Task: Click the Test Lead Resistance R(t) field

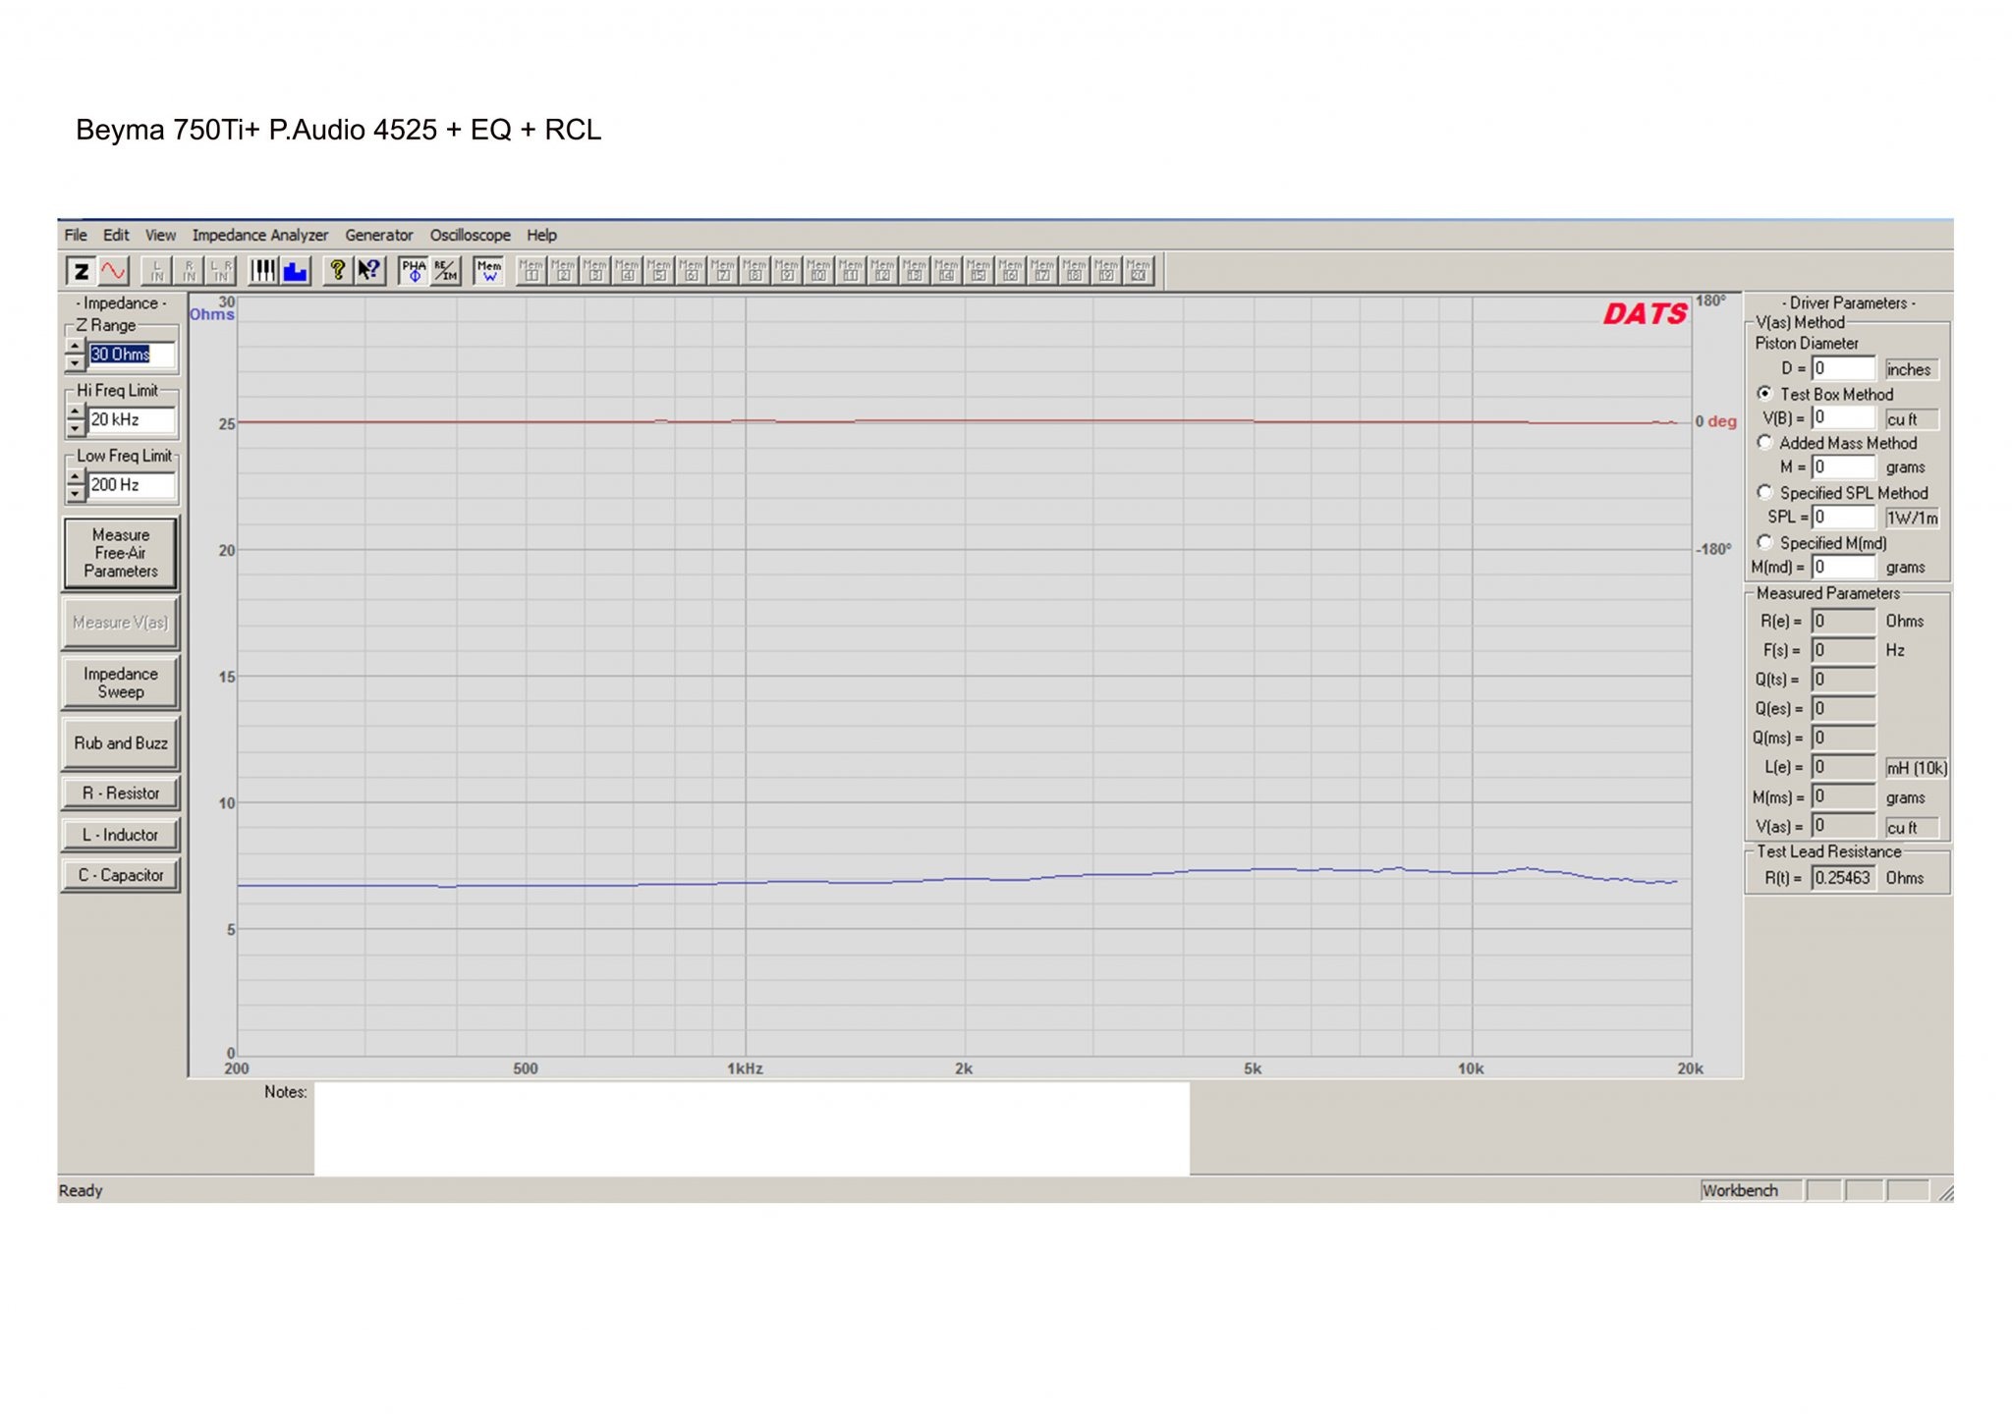Action: pos(1844,878)
